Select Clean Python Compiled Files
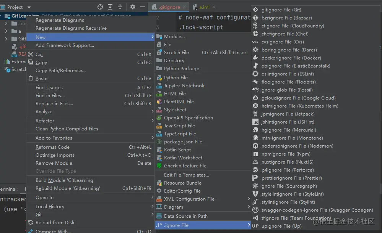This screenshot has width=382, height=233. [90, 129]
